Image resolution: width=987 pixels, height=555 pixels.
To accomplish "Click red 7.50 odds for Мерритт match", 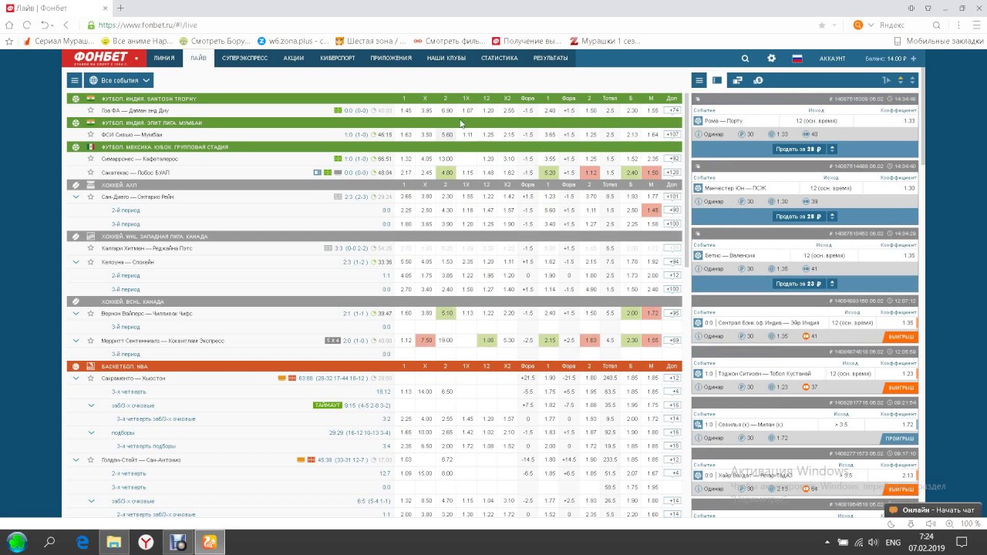I will tap(426, 341).
